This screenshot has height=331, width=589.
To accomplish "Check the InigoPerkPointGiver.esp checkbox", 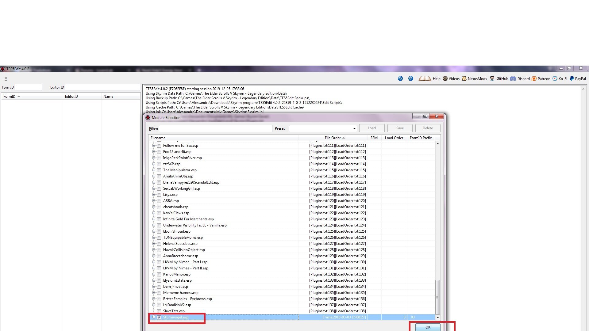I will [x=159, y=158].
